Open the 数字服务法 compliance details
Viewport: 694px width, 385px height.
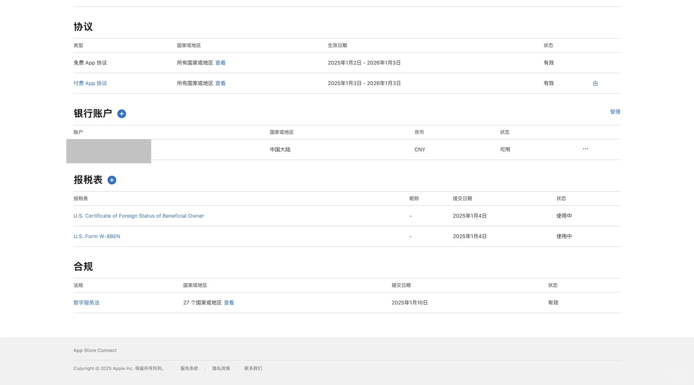[x=86, y=302]
